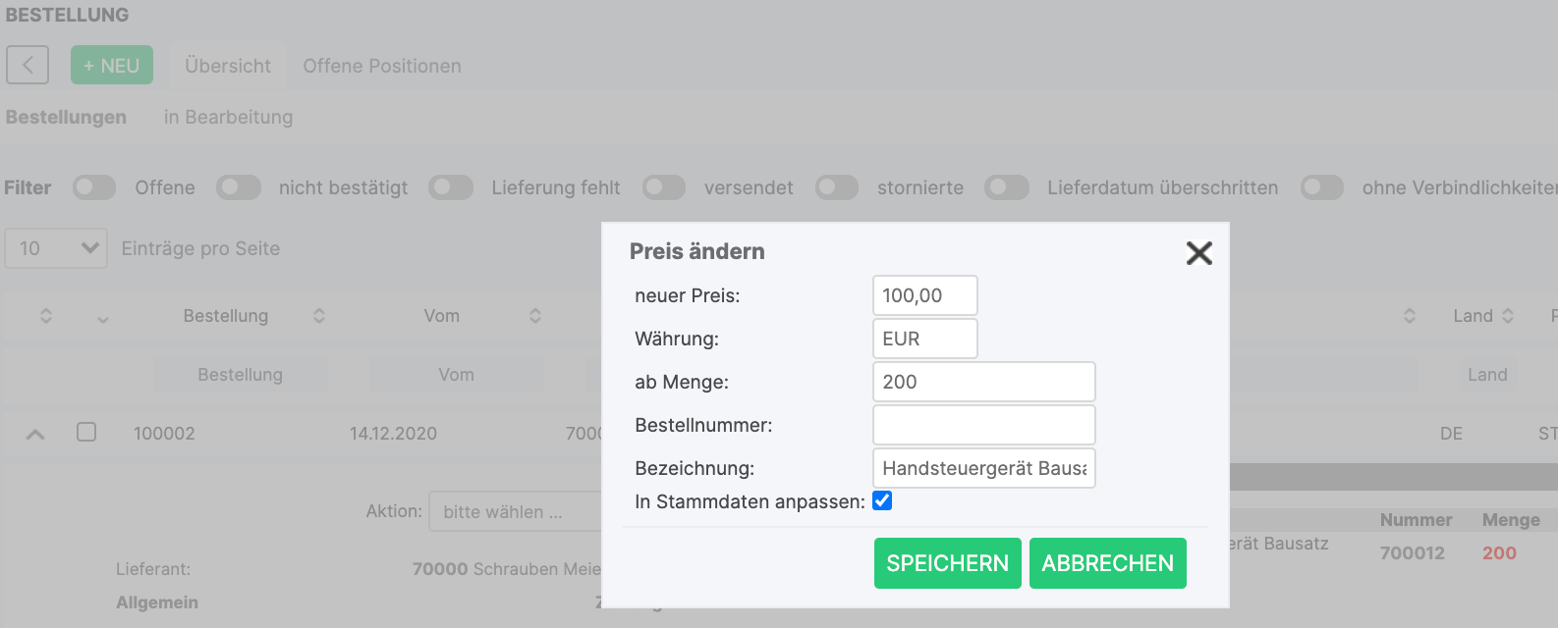Focus the empty Bestellnummer input field
The image size is (1558, 628).
(x=983, y=425)
